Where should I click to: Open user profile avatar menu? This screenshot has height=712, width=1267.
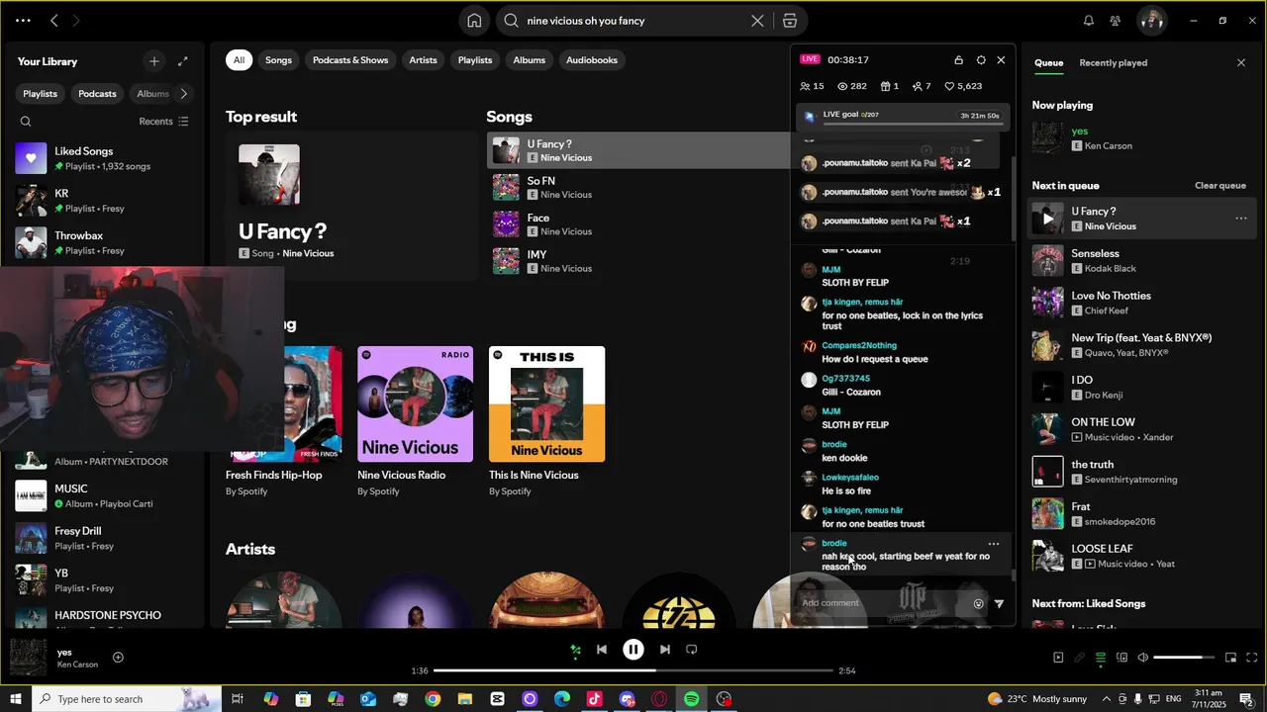click(1150, 21)
